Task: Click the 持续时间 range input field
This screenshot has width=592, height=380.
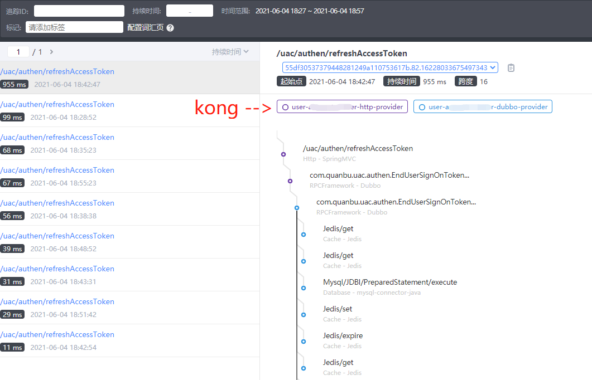Action: point(190,11)
